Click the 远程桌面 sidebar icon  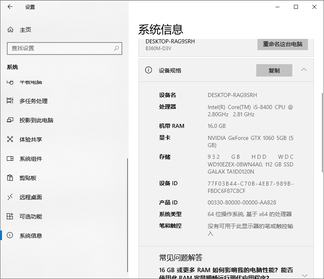(x=10, y=197)
